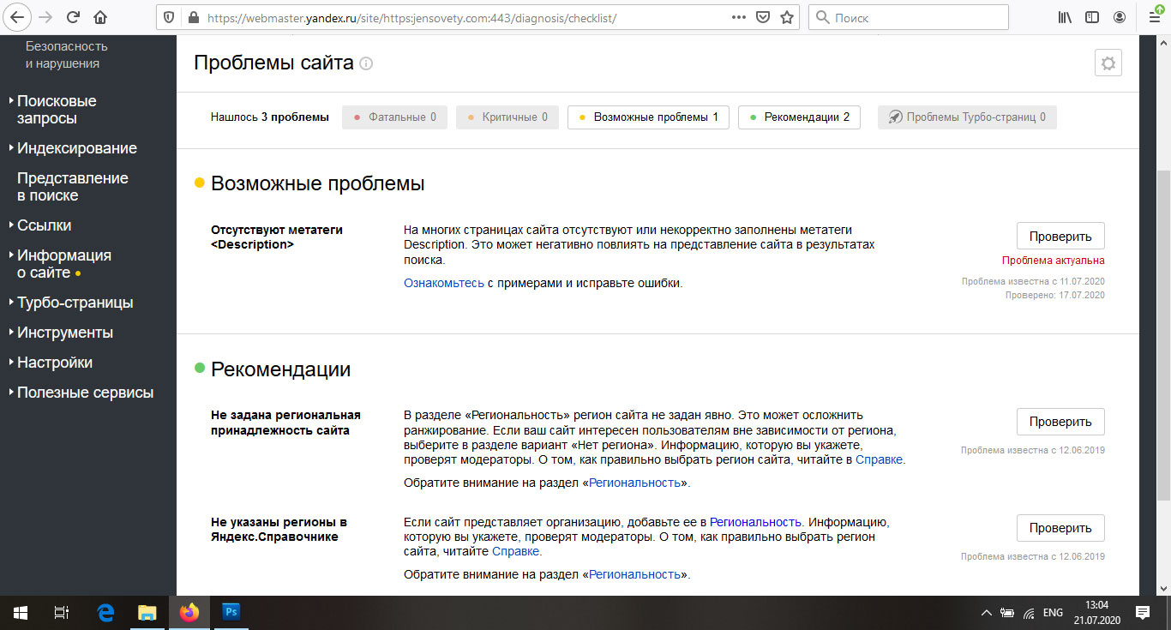Image resolution: width=1171 pixels, height=630 pixels.
Task: Expand the Турбо-страницы sidebar section
Action: tap(75, 303)
